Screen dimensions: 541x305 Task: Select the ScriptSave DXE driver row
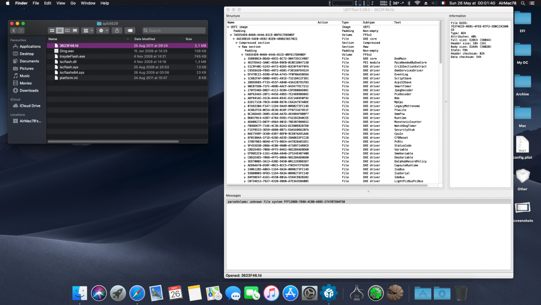(333, 79)
